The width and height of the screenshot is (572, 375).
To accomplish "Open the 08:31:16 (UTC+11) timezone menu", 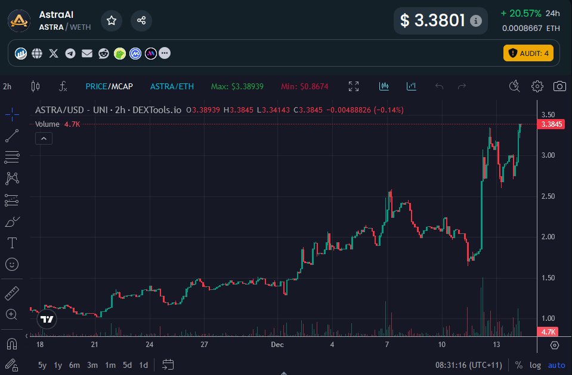I will point(468,365).
